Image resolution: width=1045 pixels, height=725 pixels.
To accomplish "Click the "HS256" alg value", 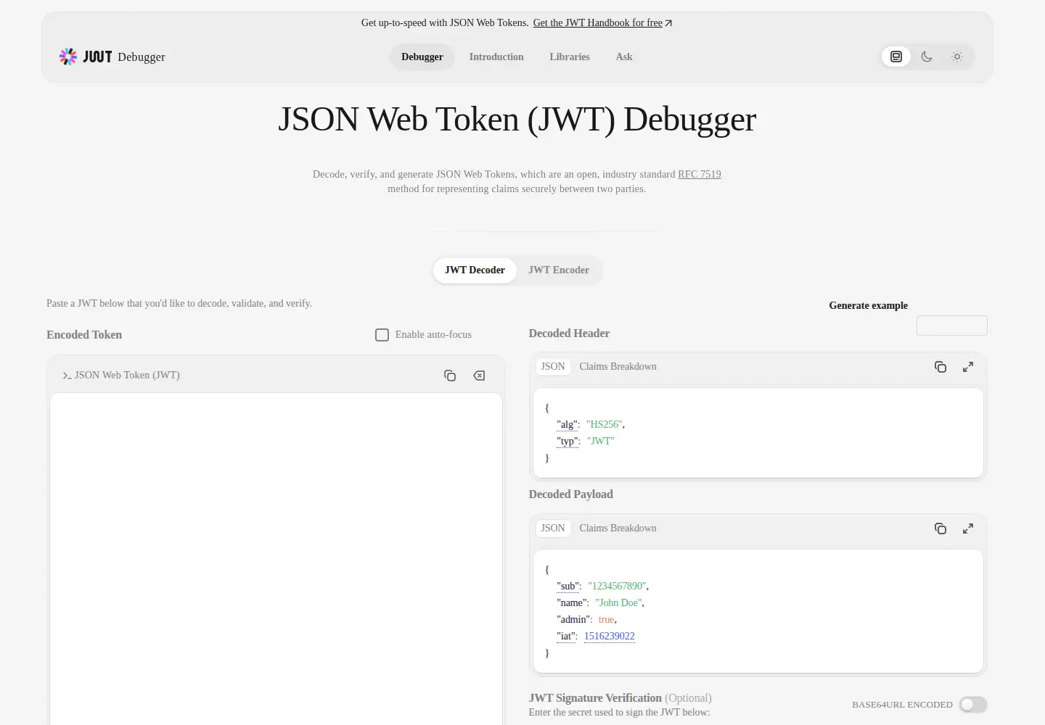I will (604, 425).
